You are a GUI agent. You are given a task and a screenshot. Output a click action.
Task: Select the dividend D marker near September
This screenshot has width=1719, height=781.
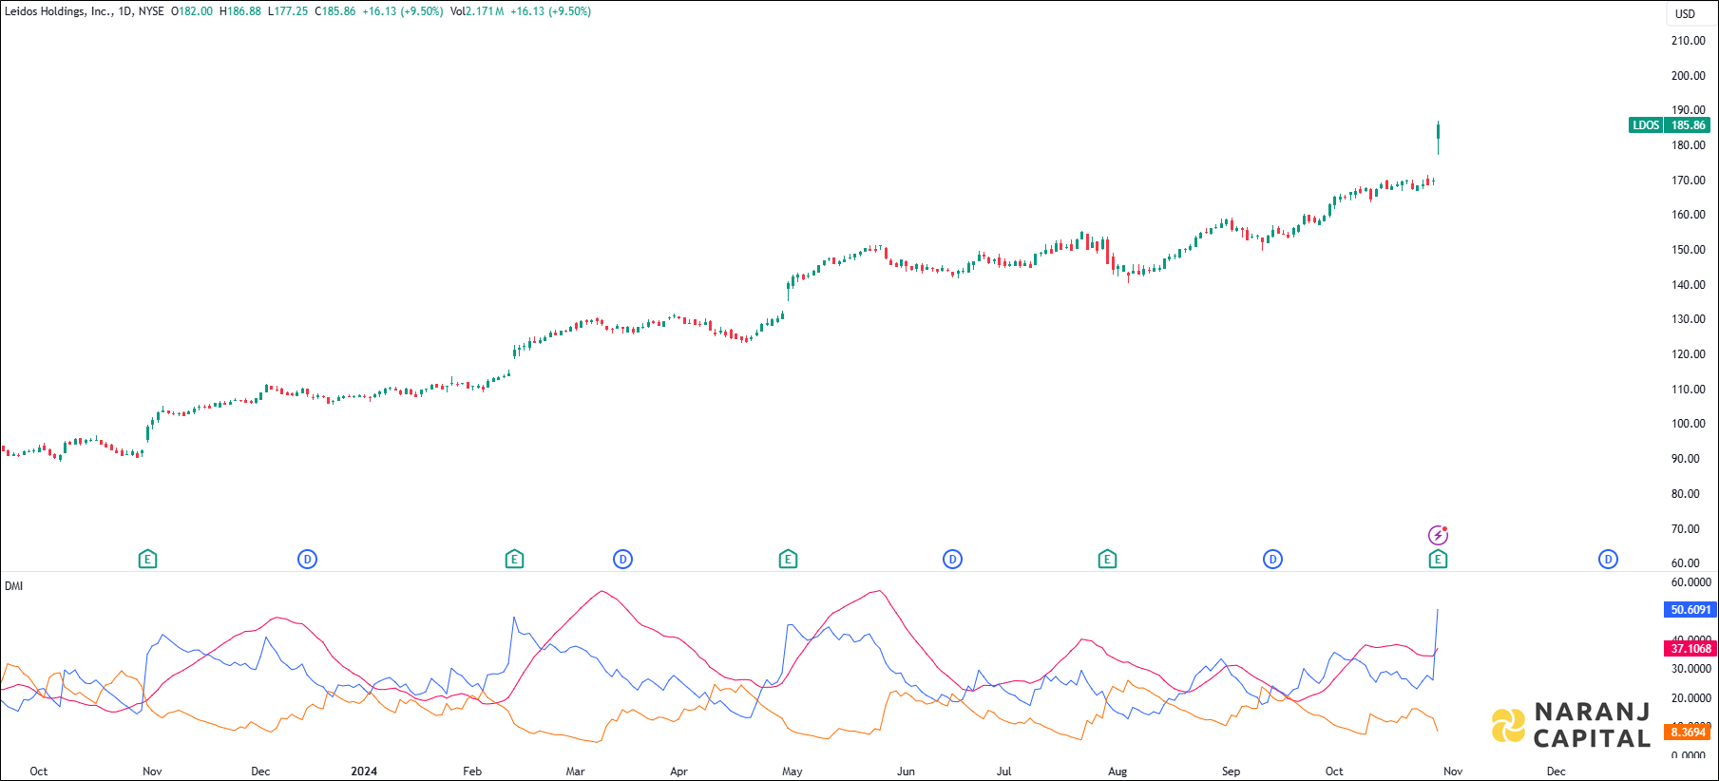point(1272,560)
